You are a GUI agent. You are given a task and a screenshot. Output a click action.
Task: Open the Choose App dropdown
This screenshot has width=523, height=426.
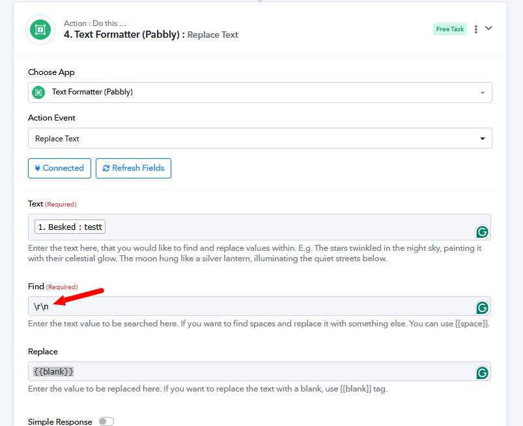click(x=260, y=92)
